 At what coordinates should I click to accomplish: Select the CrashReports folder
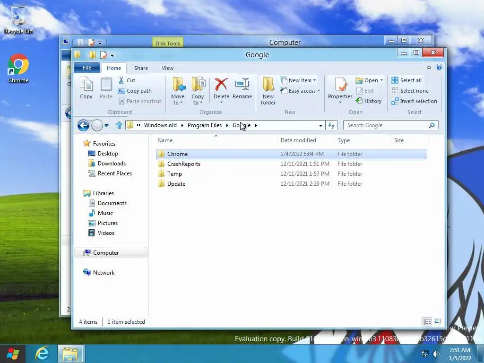(291, 164)
